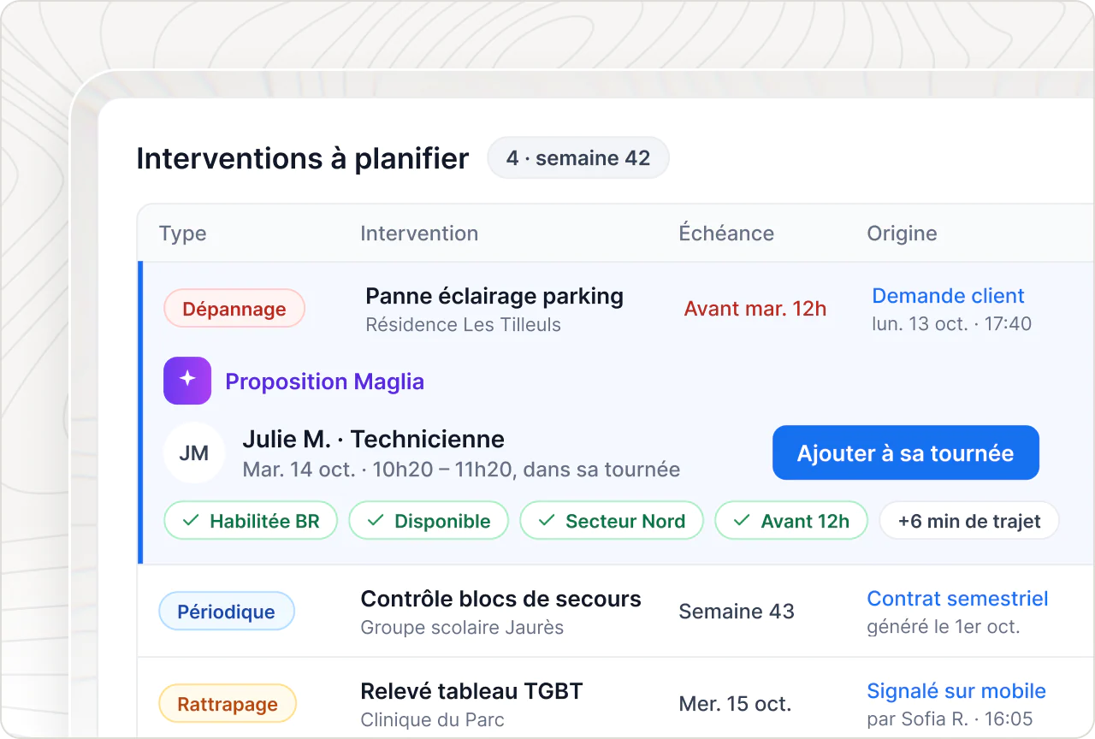Click the +6 min de trajet chip
This screenshot has height=739, width=1095.
(969, 521)
